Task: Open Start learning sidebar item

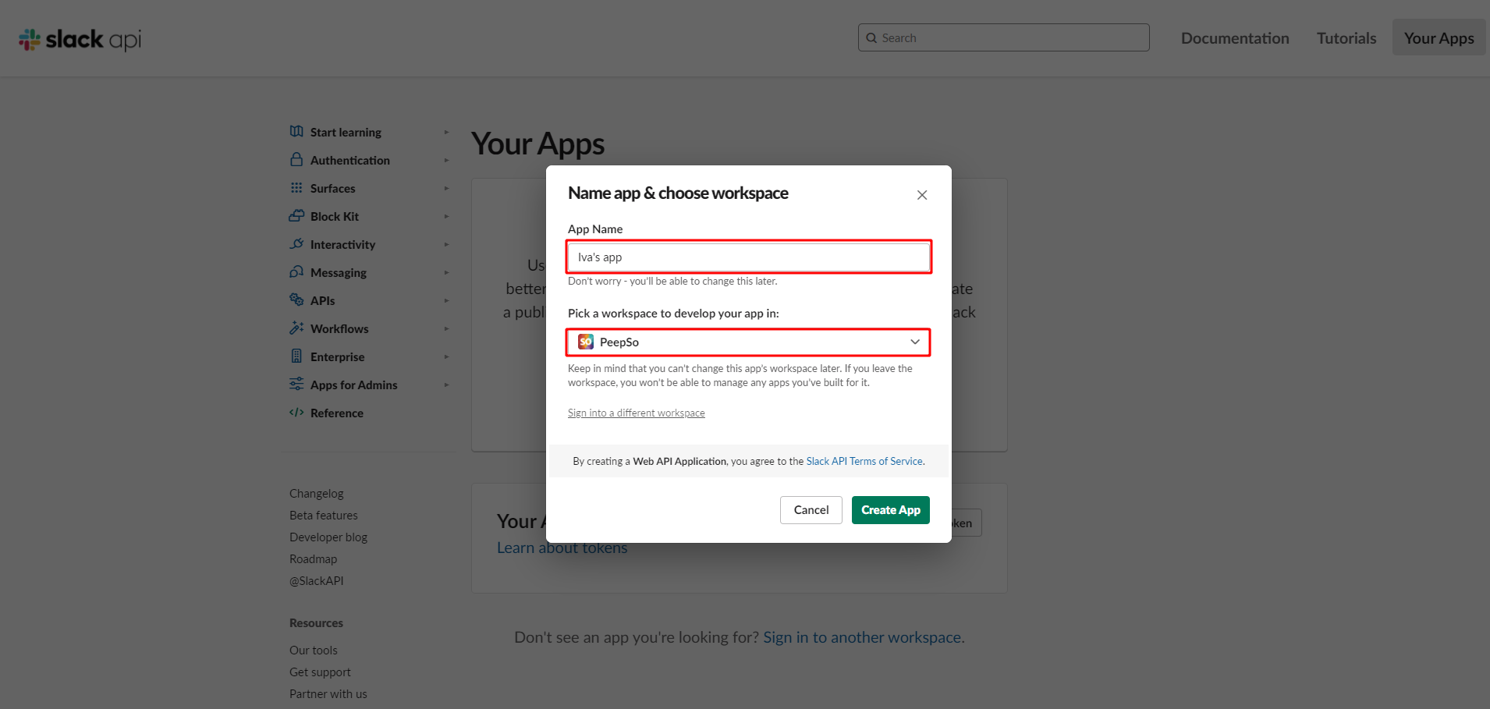Action: [x=346, y=133]
